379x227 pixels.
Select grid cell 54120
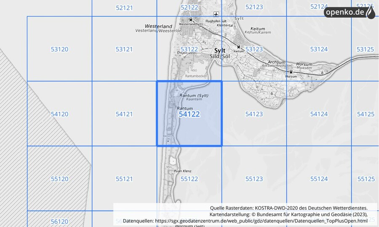(59, 114)
